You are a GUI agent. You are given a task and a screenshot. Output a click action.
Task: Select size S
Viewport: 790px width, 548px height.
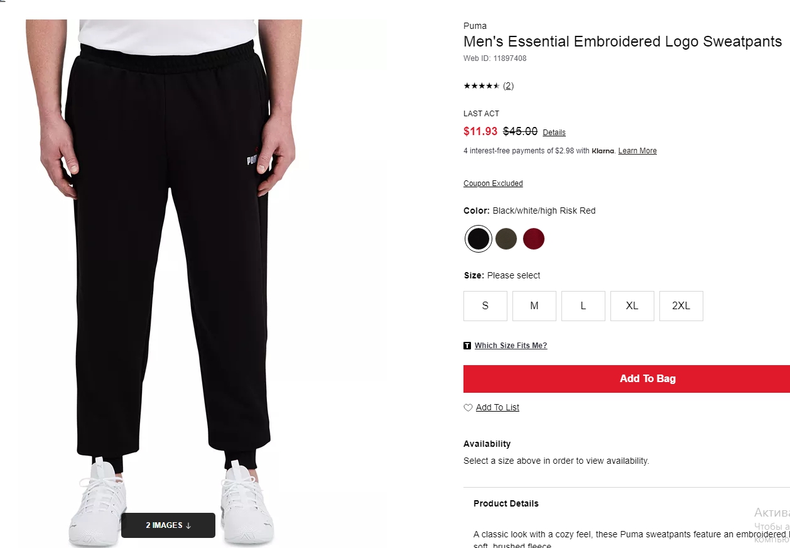pyautogui.click(x=485, y=306)
